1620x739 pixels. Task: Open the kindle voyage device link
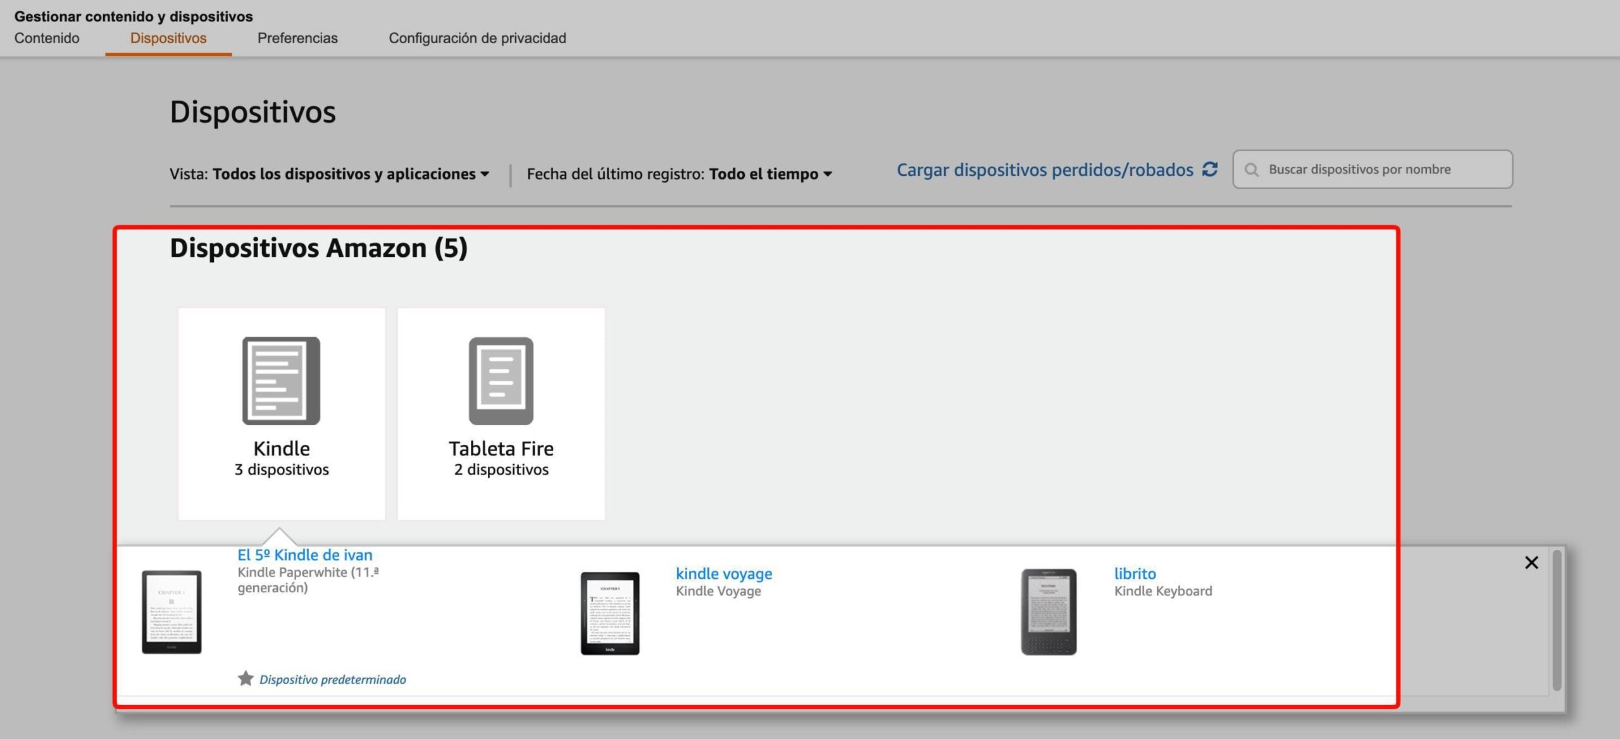pos(724,573)
